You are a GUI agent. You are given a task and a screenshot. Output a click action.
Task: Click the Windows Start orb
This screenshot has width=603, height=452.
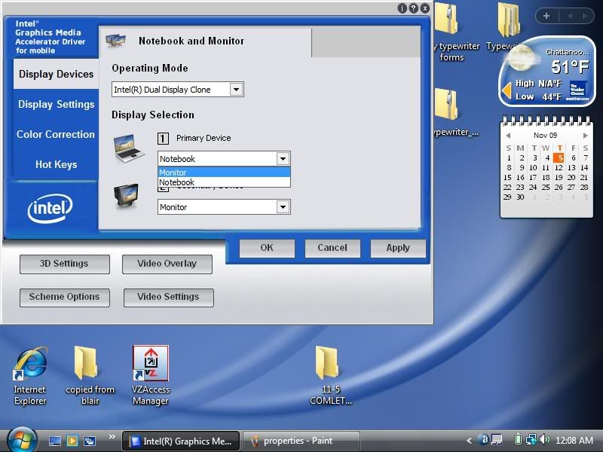coord(21,440)
